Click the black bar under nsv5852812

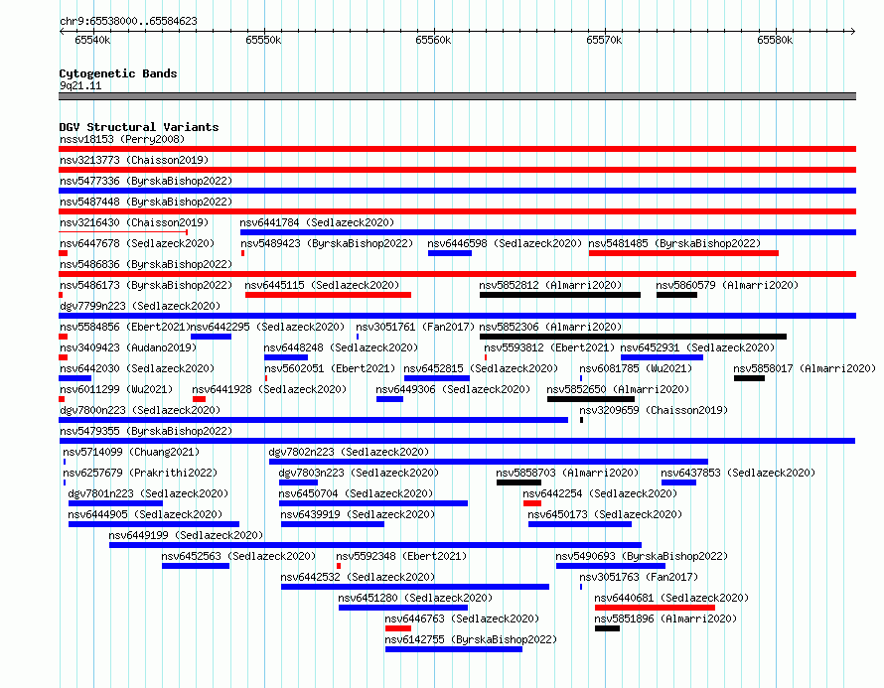(560, 295)
